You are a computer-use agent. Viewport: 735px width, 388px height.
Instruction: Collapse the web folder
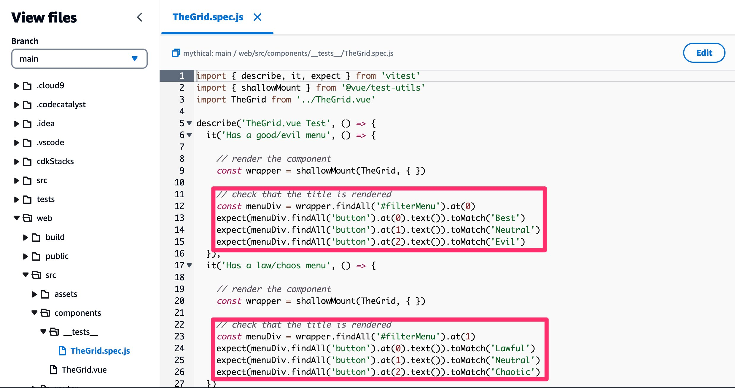coord(17,218)
